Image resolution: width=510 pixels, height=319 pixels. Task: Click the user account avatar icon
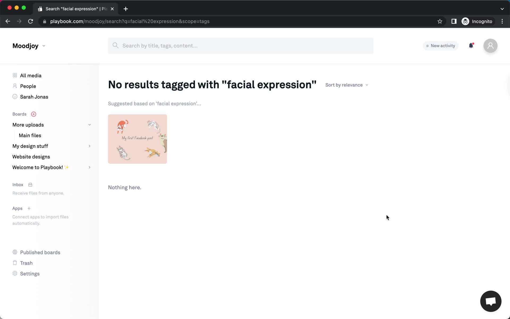coord(491,45)
